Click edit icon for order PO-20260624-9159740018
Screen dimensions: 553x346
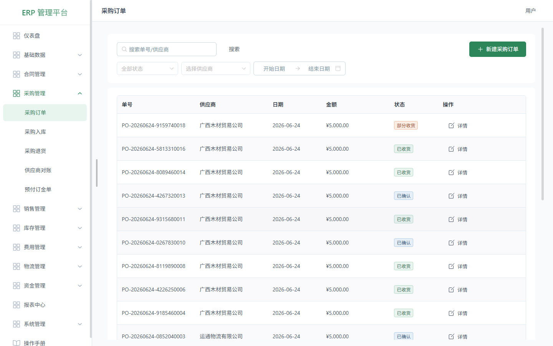click(x=452, y=125)
